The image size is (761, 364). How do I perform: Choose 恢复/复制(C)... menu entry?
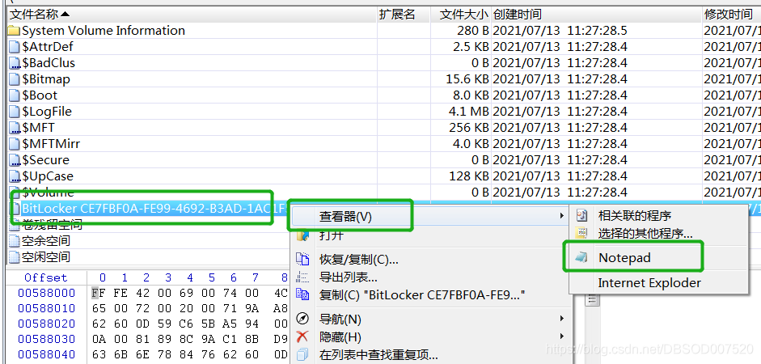(x=358, y=260)
